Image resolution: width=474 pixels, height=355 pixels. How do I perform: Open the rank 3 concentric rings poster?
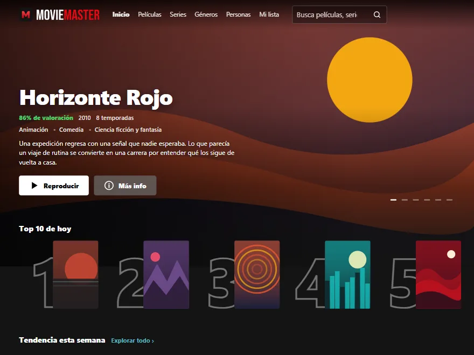[257, 274]
